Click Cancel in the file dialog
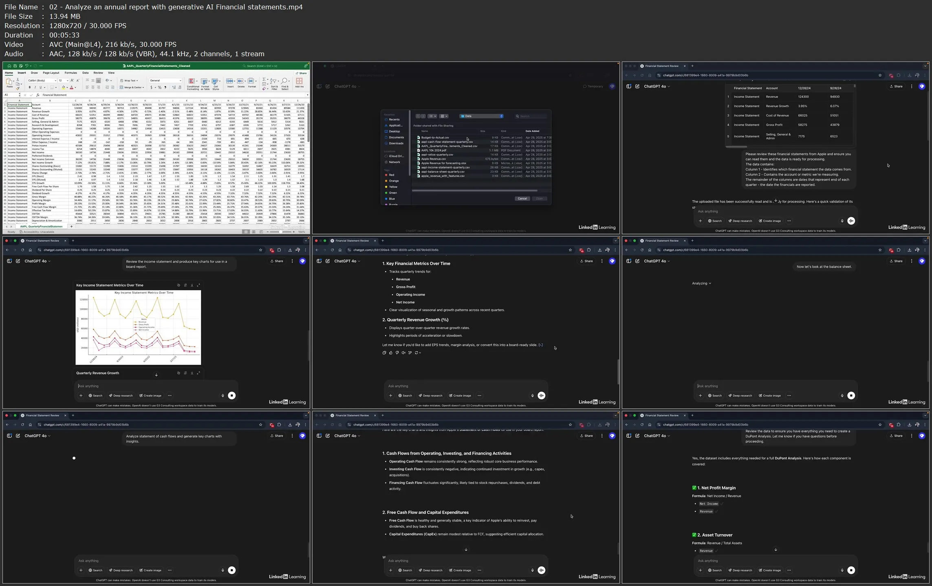932x586 pixels. [522, 199]
